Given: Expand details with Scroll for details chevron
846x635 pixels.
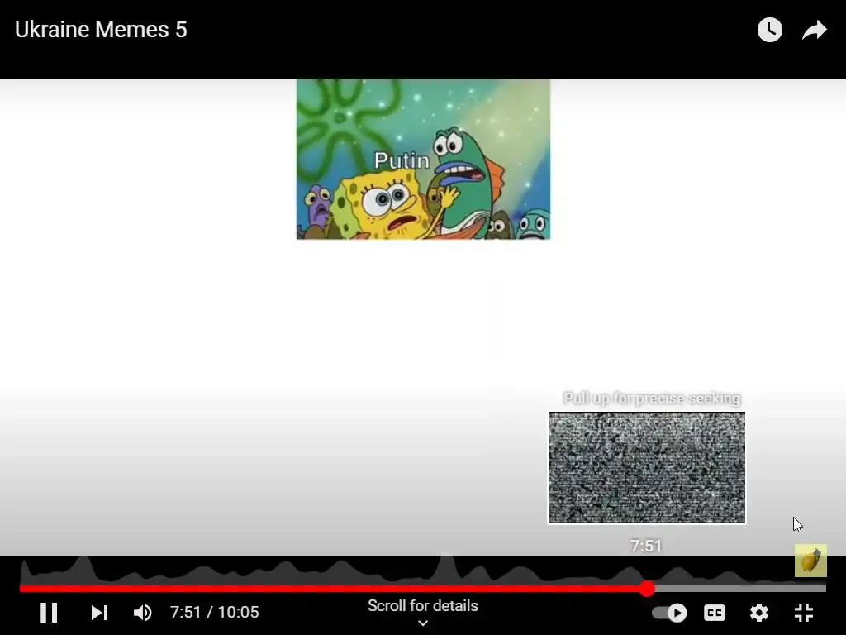Looking at the screenshot, I should point(423,623).
